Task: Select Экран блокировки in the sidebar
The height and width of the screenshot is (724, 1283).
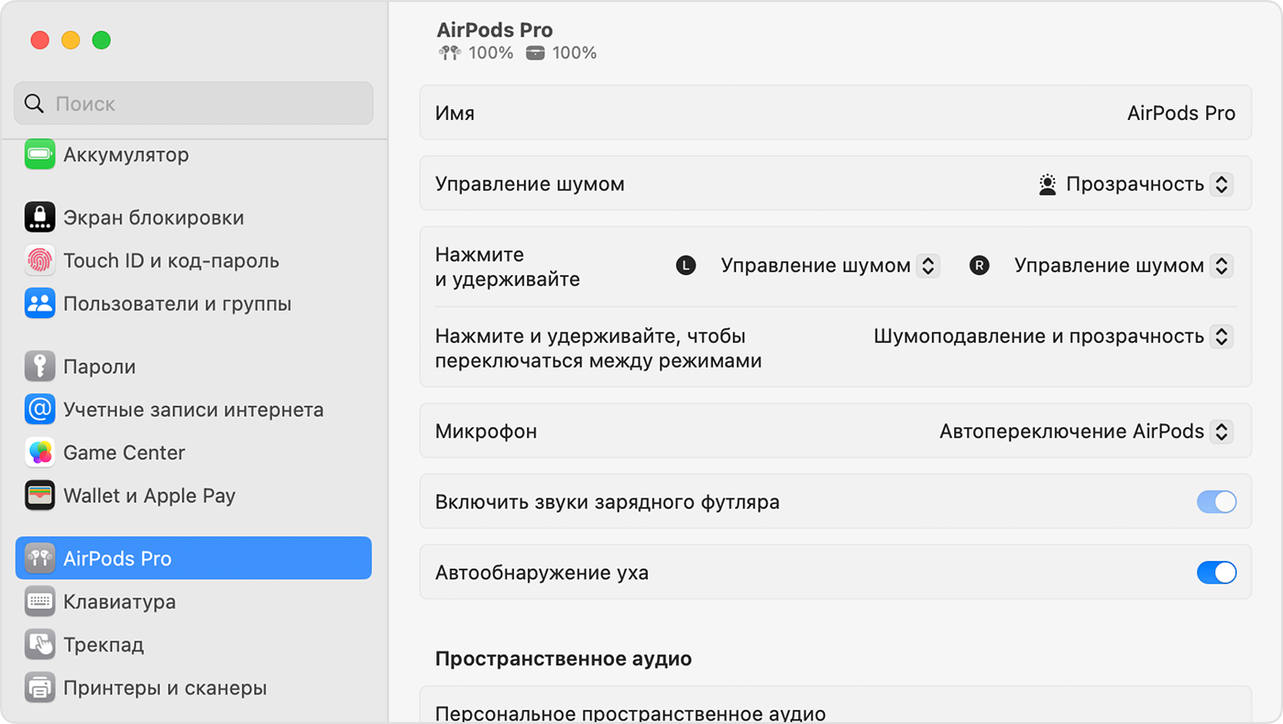Action: [x=193, y=217]
